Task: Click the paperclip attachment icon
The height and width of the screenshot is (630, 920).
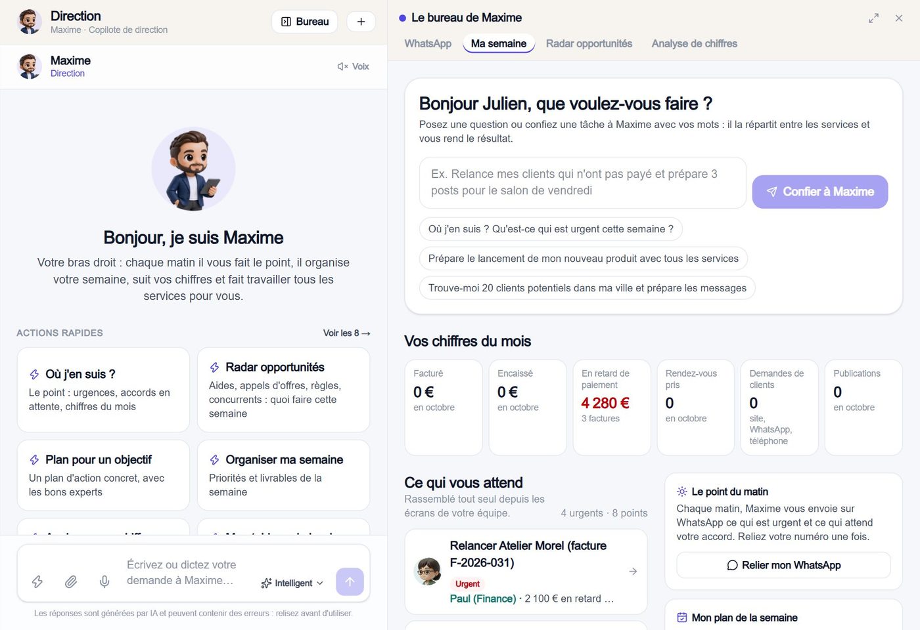Action: pyautogui.click(x=71, y=581)
